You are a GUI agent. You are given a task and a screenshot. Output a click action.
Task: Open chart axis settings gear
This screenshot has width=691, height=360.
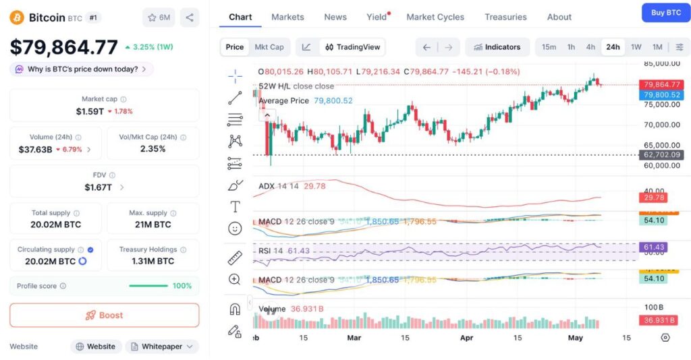[x=665, y=338]
